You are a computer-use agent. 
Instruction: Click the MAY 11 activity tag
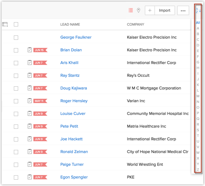click(40, 101)
